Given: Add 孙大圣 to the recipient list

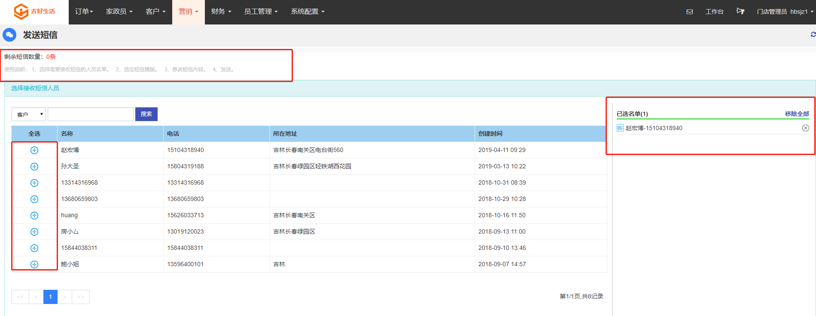Looking at the screenshot, I should tap(34, 167).
